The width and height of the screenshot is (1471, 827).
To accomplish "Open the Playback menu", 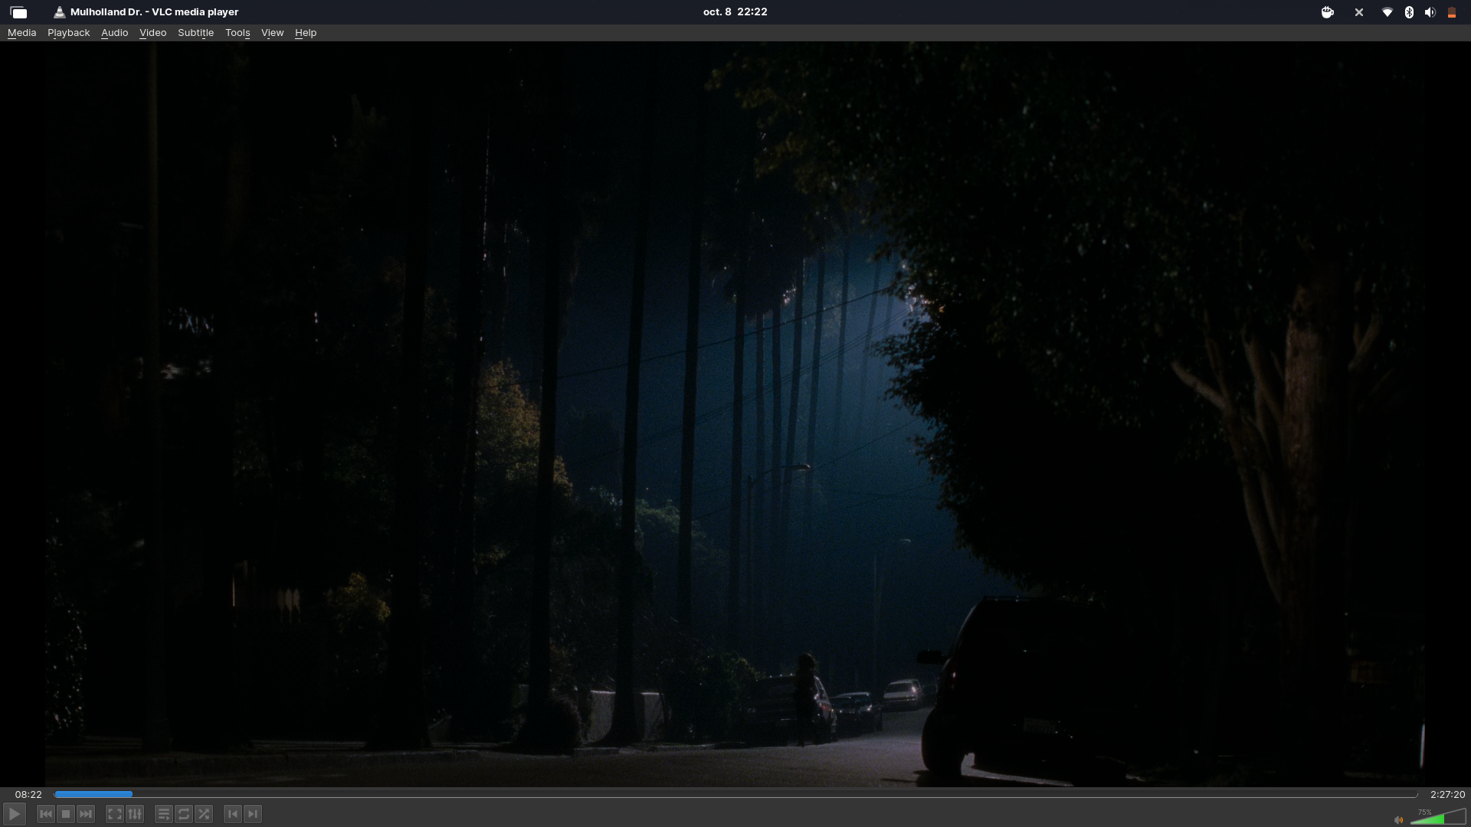I will coord(68,33).
